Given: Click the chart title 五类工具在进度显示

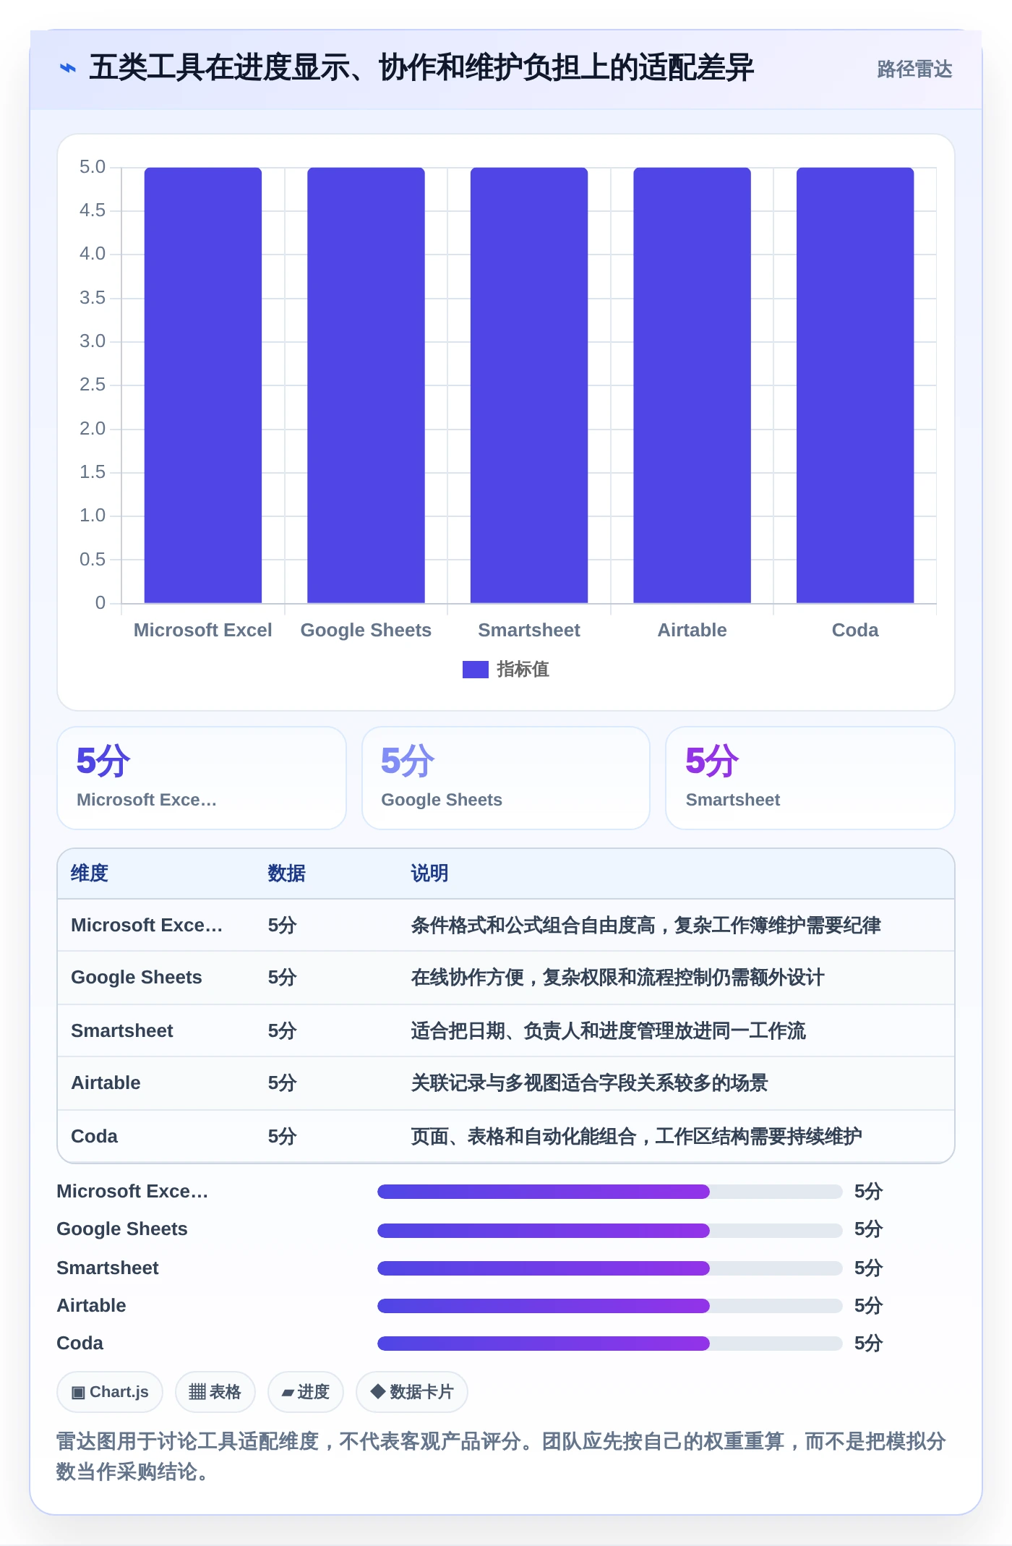Looking at the screenshot, I should coord(421,69).
